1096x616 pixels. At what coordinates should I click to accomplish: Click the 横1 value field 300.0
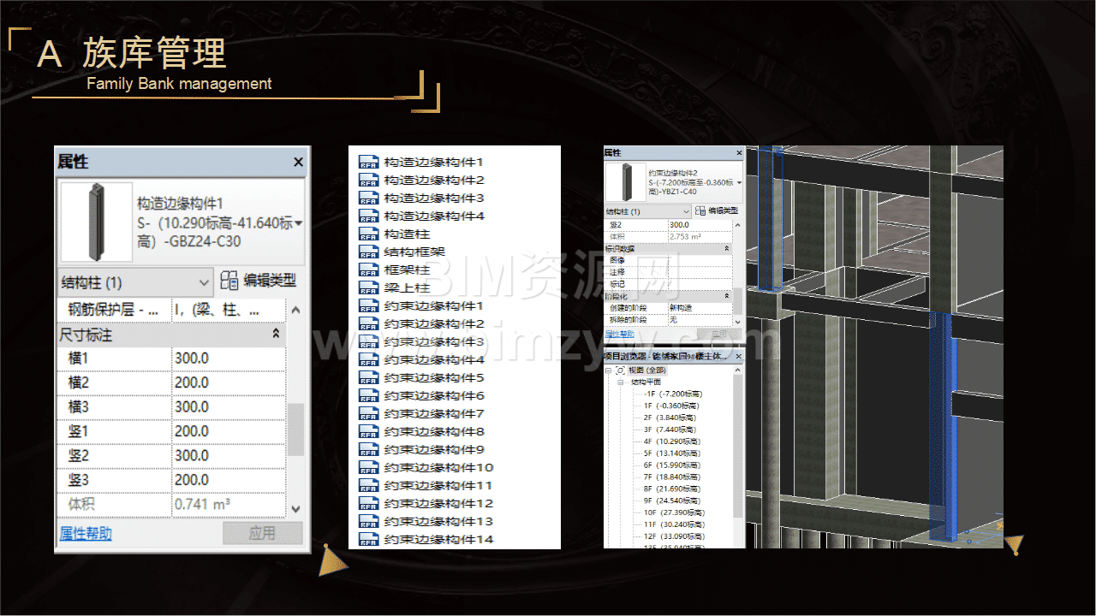(x=228, y=358)
